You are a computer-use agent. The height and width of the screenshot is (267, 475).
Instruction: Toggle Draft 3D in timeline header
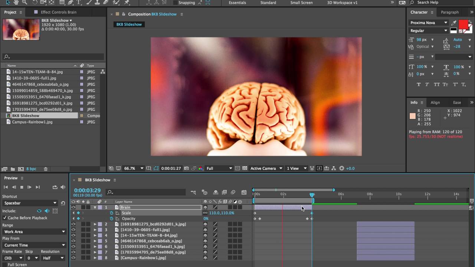pyautogui.click(x=204, y=192)
